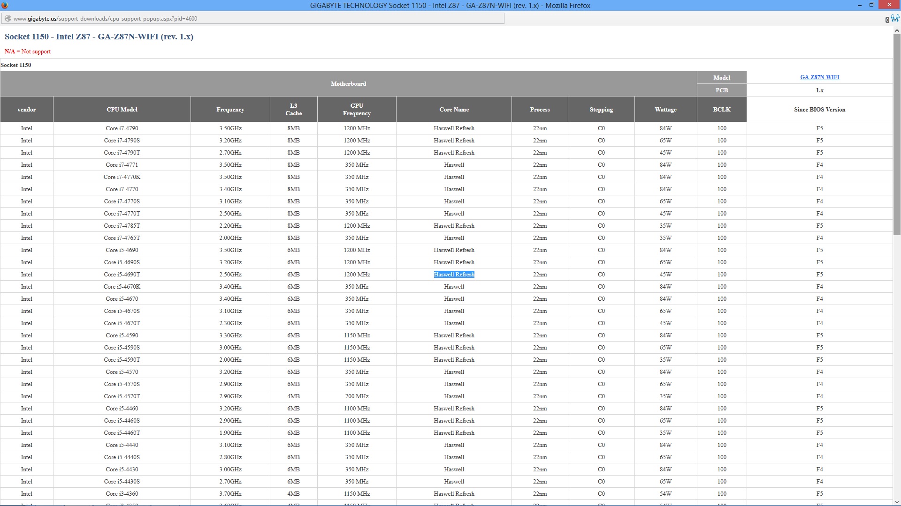Click the 'BCLK' column header
The height and width of the screenshot is (506, 901).
point(722,110)
